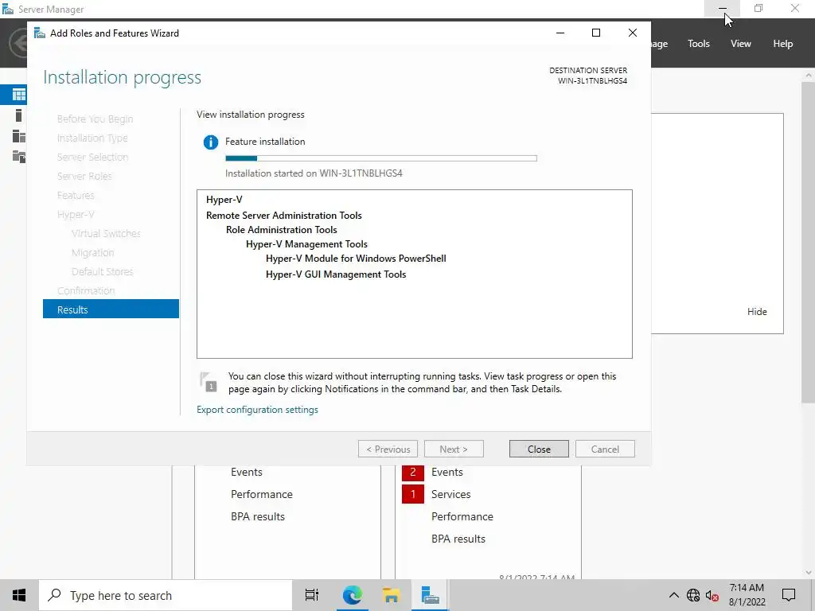Select Hyper-V Management Tools entry

(x=306, y=244)
